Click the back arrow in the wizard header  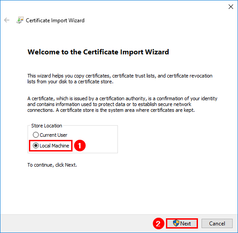click(x=7, y=20)
